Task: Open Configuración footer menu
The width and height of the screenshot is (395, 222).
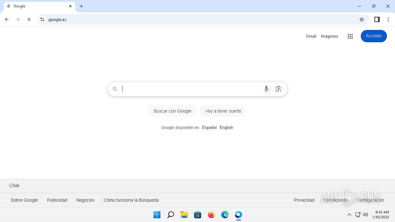Action: (x=371, y=200)
